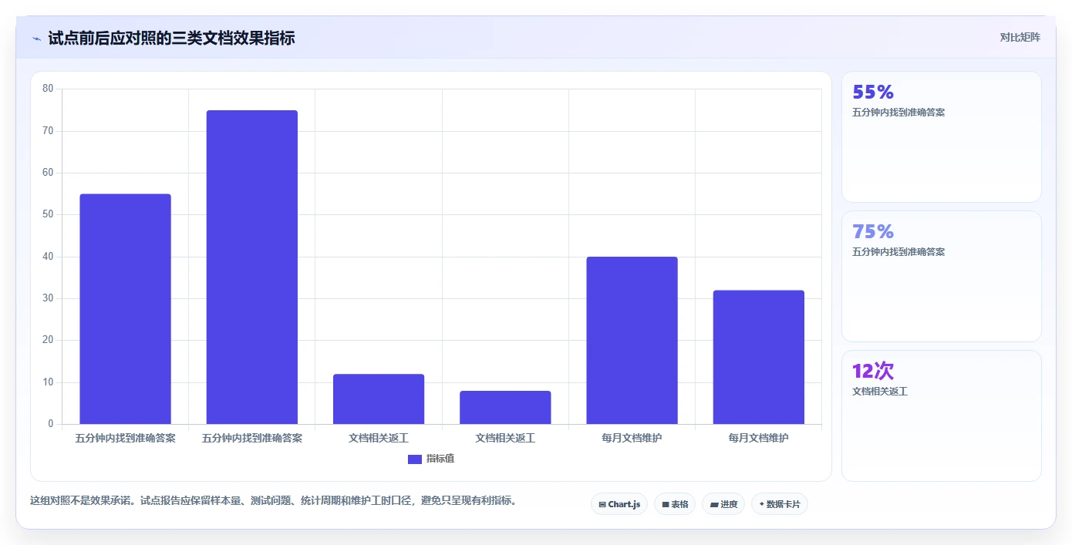Click the 表格 tag

(675, 504)
